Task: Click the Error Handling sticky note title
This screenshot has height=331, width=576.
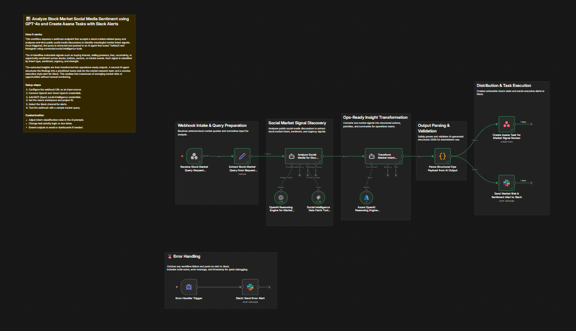Action: pos(186,257)
